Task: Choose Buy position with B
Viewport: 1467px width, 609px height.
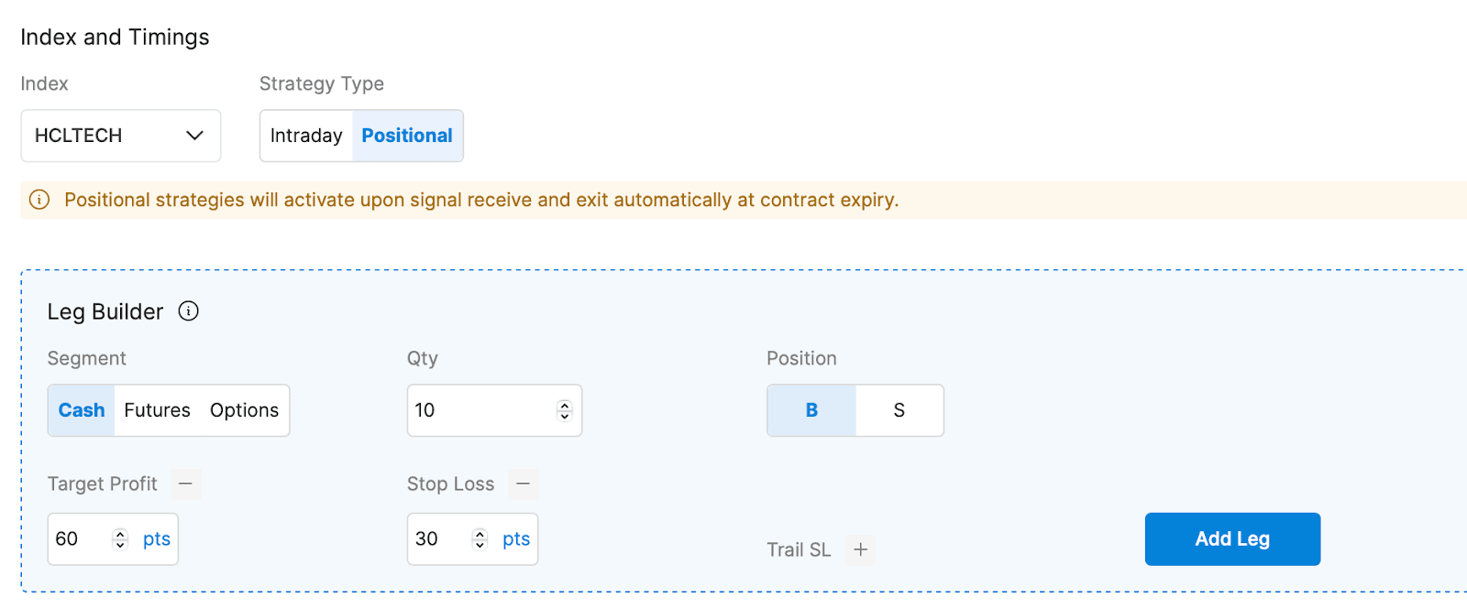Action: 811,410
